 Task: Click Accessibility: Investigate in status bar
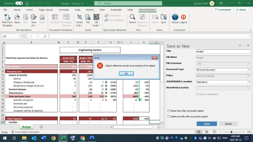(x=25, y=132)
